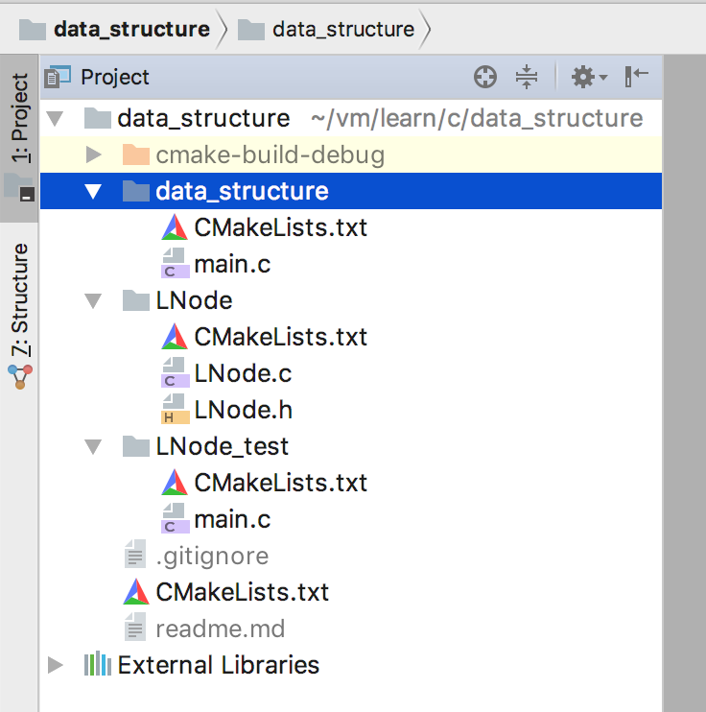The height and width of the screenshot is (712, 706).
Task: Click the scroll from source crosshair icon
Action: pyautogui.click(x=484, y=77)
